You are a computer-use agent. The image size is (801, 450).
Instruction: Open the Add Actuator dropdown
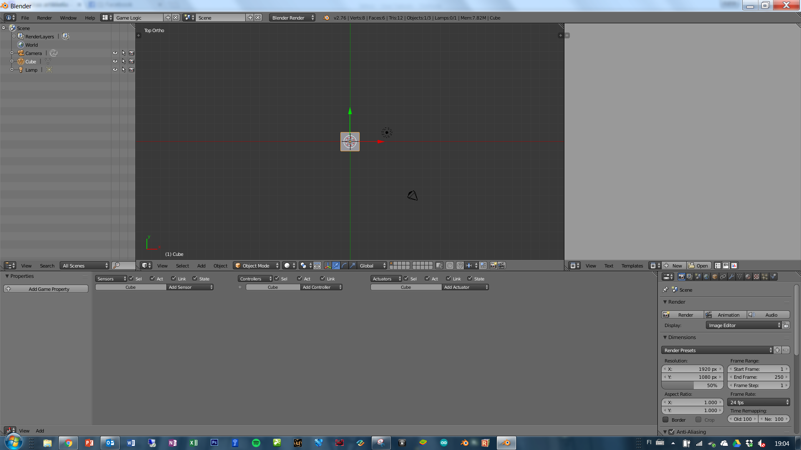[x=466, y=287]
